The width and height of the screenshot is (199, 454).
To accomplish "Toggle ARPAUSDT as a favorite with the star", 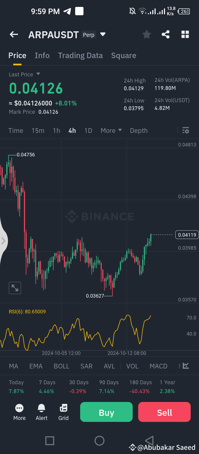I will (146, 34).
